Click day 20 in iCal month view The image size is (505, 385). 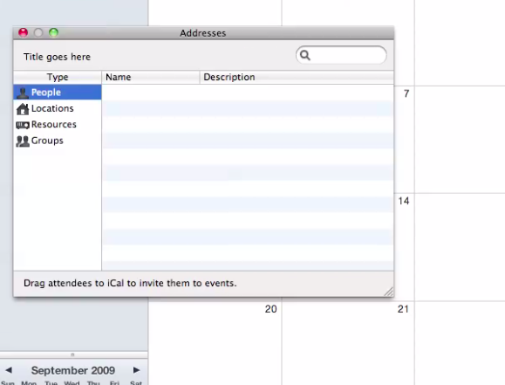pos(271,309)
